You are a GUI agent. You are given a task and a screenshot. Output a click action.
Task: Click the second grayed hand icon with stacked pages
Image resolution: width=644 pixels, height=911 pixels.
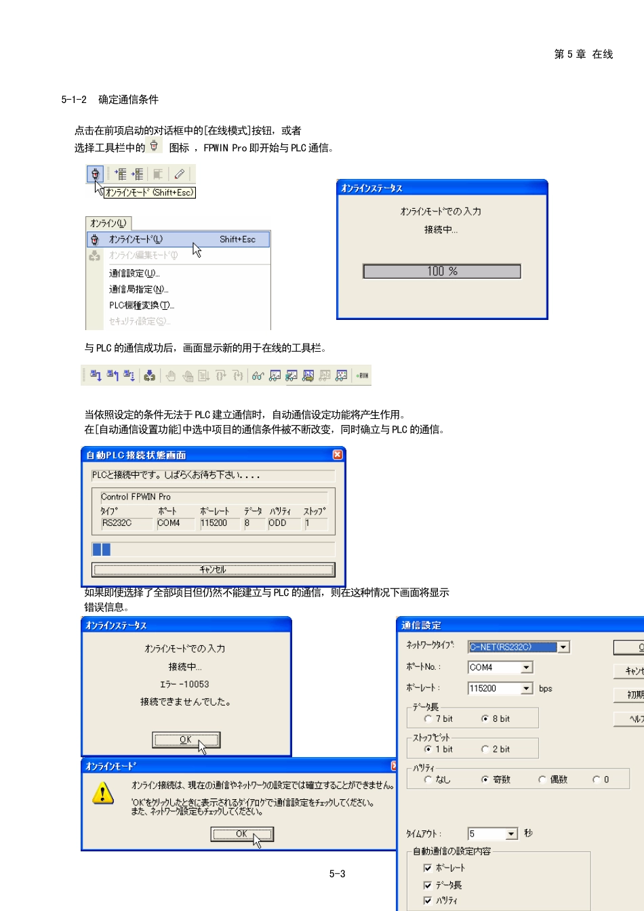pos(188,376)
